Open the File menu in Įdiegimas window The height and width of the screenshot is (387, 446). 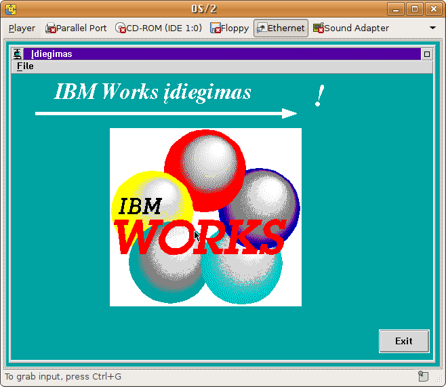tap(25, 66)
